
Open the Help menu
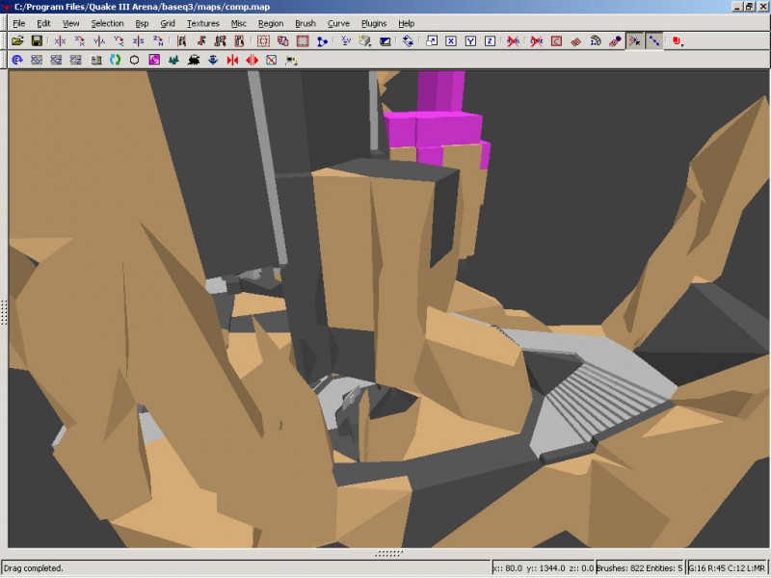[407, 23]
